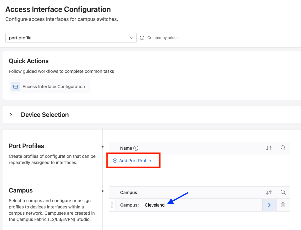The image size is (301, 230).
Task: Click the drag handle on the Cleveland row
Action: (x=112, y=205)
